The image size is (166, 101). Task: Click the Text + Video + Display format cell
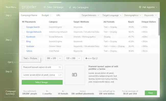114,46
